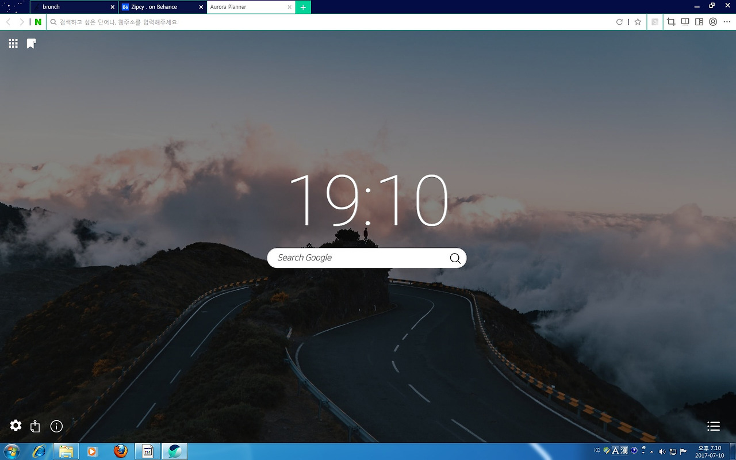
Task: Go back with the browser back arrow
Action: click(x=9, y=22)
